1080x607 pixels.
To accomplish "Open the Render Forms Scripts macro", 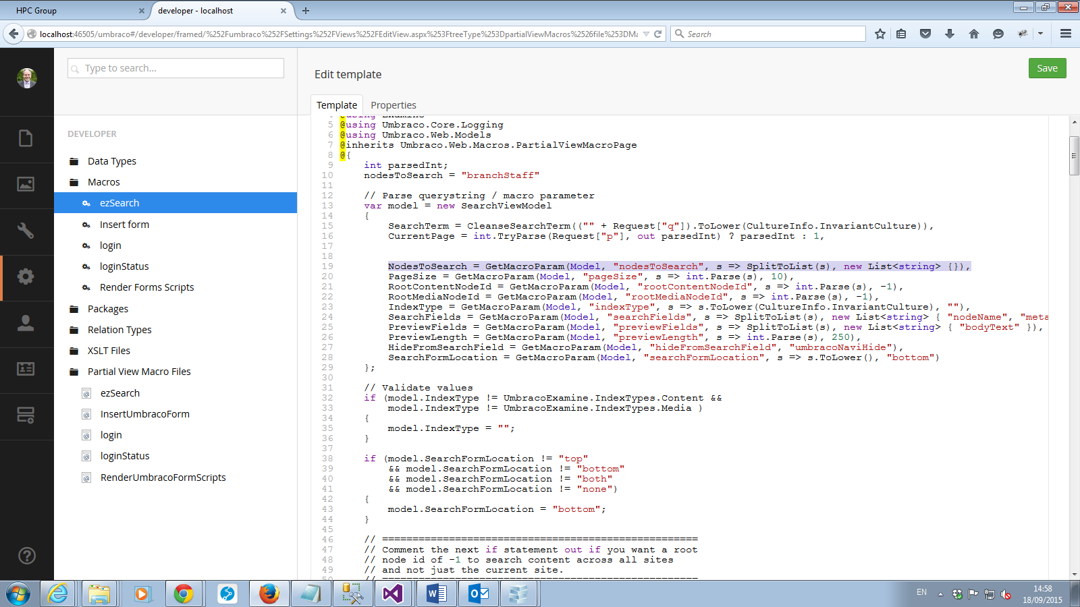I will [x=146, y=287].
